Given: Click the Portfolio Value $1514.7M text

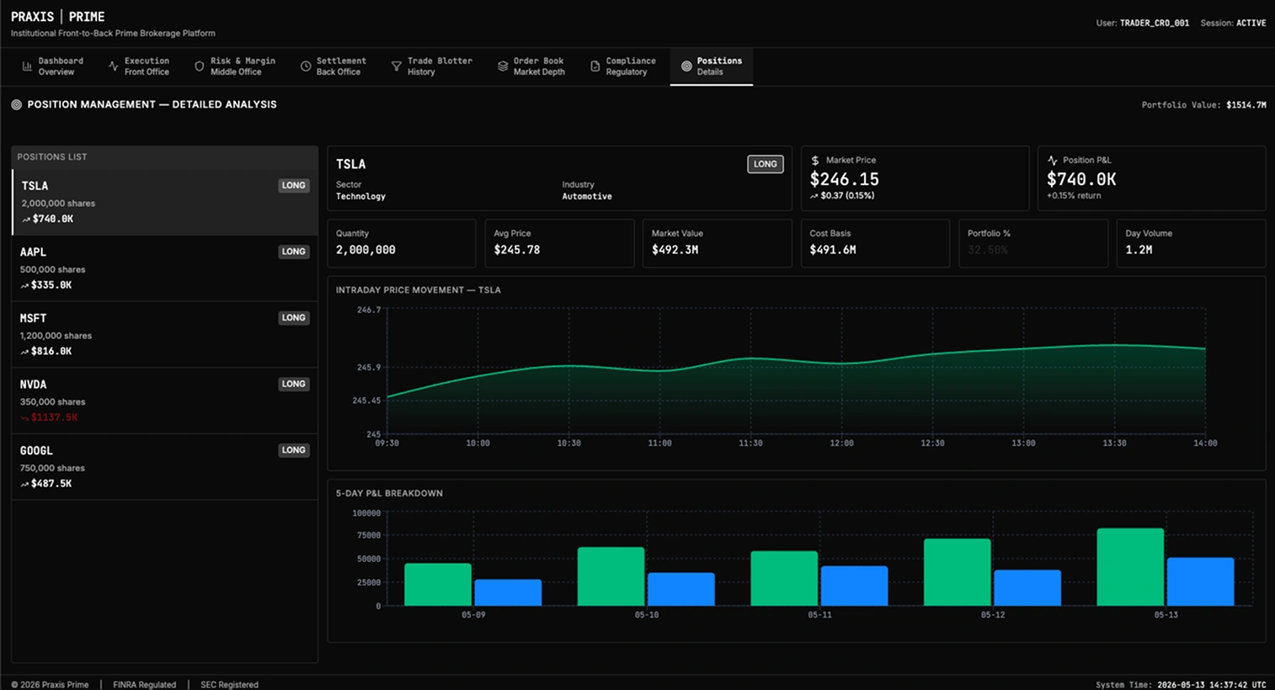Looking at the screenshot, I should (1203, 105).
